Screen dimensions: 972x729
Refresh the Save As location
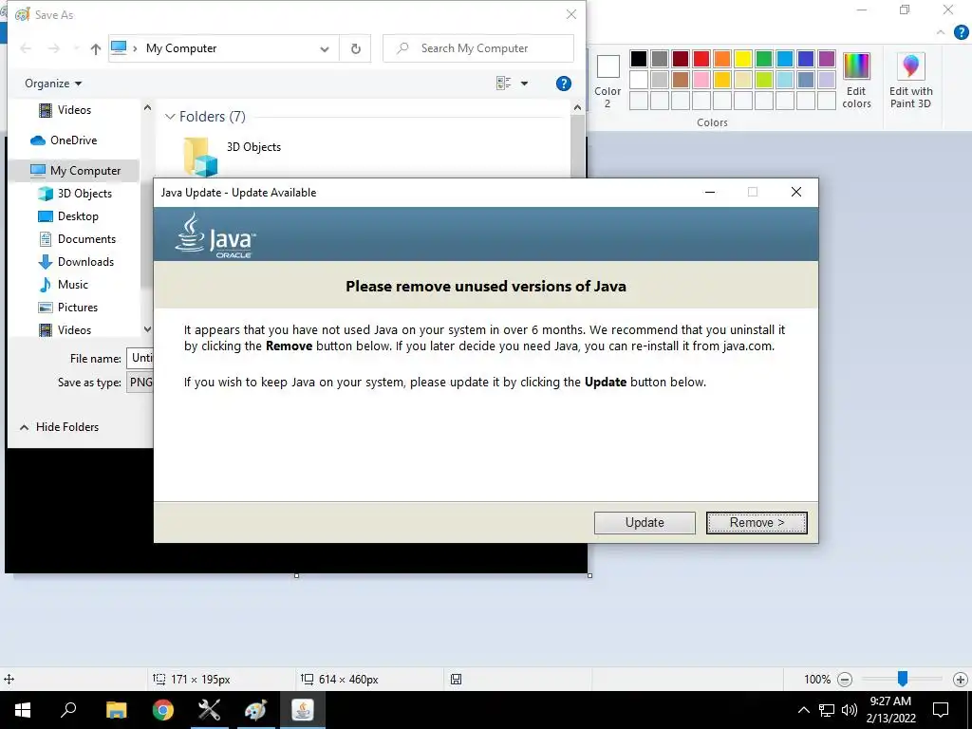(355, 48)
